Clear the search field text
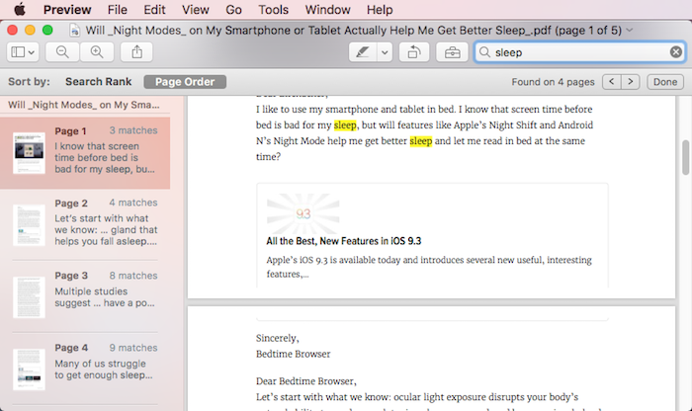Screen dimensions: 692x411 [x=675, y=52]
